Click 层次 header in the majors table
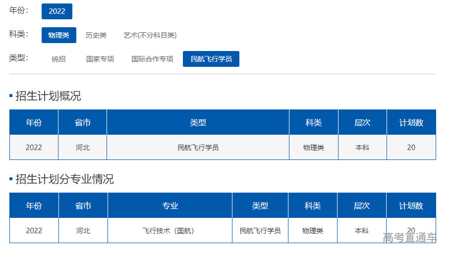The image size is (451, 257). coord(362,206)
